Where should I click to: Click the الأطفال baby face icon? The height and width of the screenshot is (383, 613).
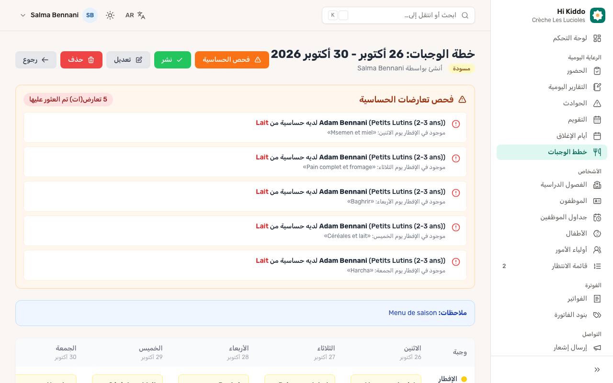click(x=597, y=234)
